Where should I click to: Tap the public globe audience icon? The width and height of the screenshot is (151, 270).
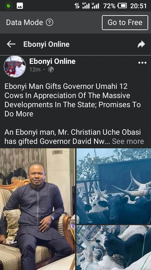click(51, 69)
